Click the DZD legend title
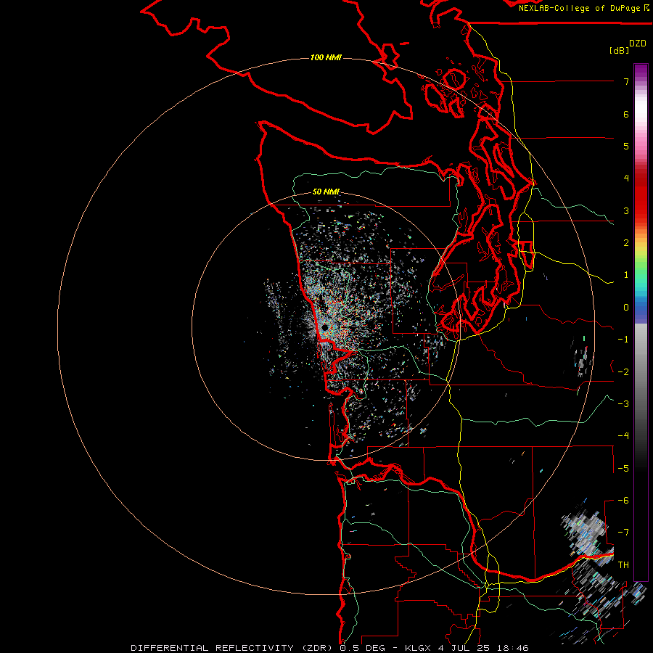 click(638, 44)
